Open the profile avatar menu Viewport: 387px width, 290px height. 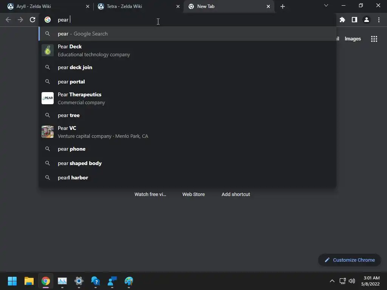tap(367, 20)
